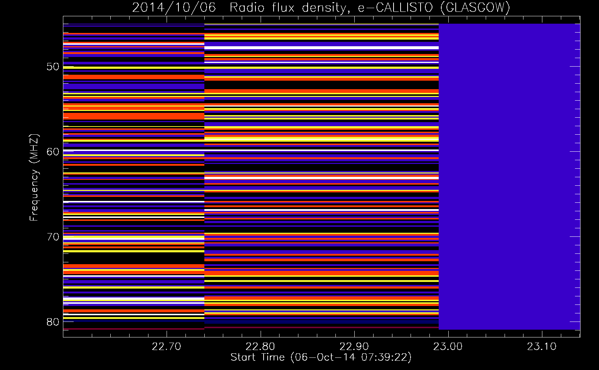
Task: Click the 'e-CALLISTO (GLASGOW)' title text
Action: 434,8
